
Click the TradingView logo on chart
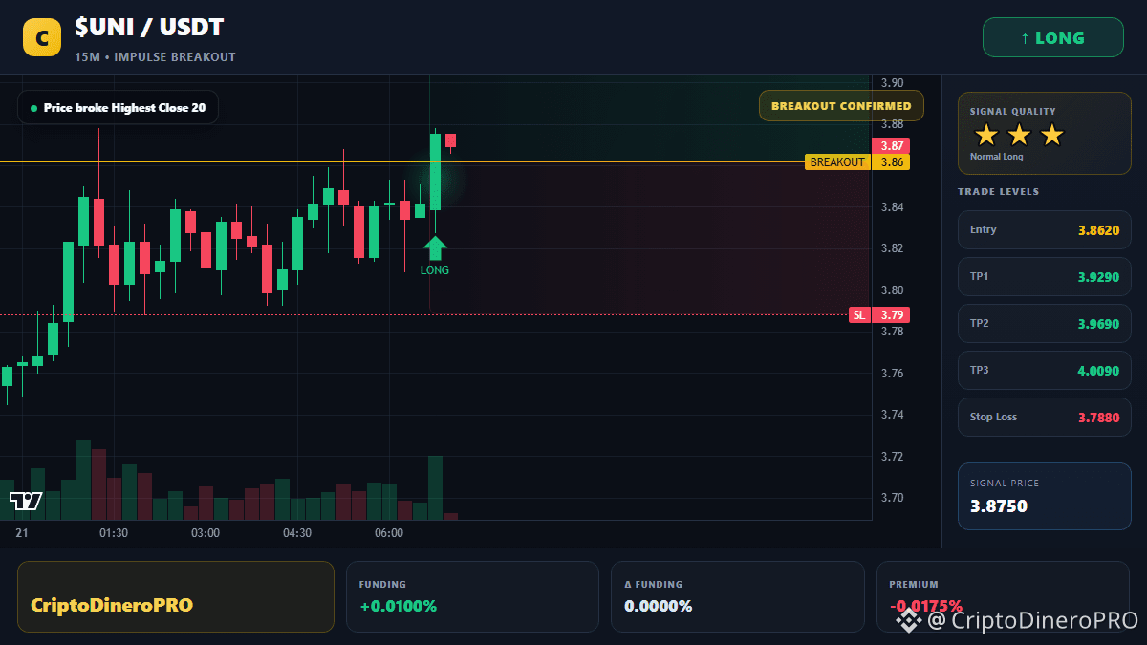(26, 501)
